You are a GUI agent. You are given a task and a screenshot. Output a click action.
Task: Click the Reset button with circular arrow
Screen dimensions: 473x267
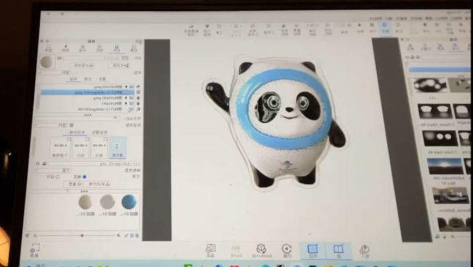click(x=73, y=183)
